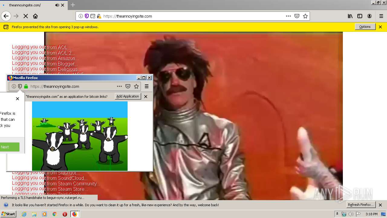Image resolution: width=387 pixels, height=218 pixels.
Task: Dismiss the bitcoin links notification bar
Action: tap(146, 97)
